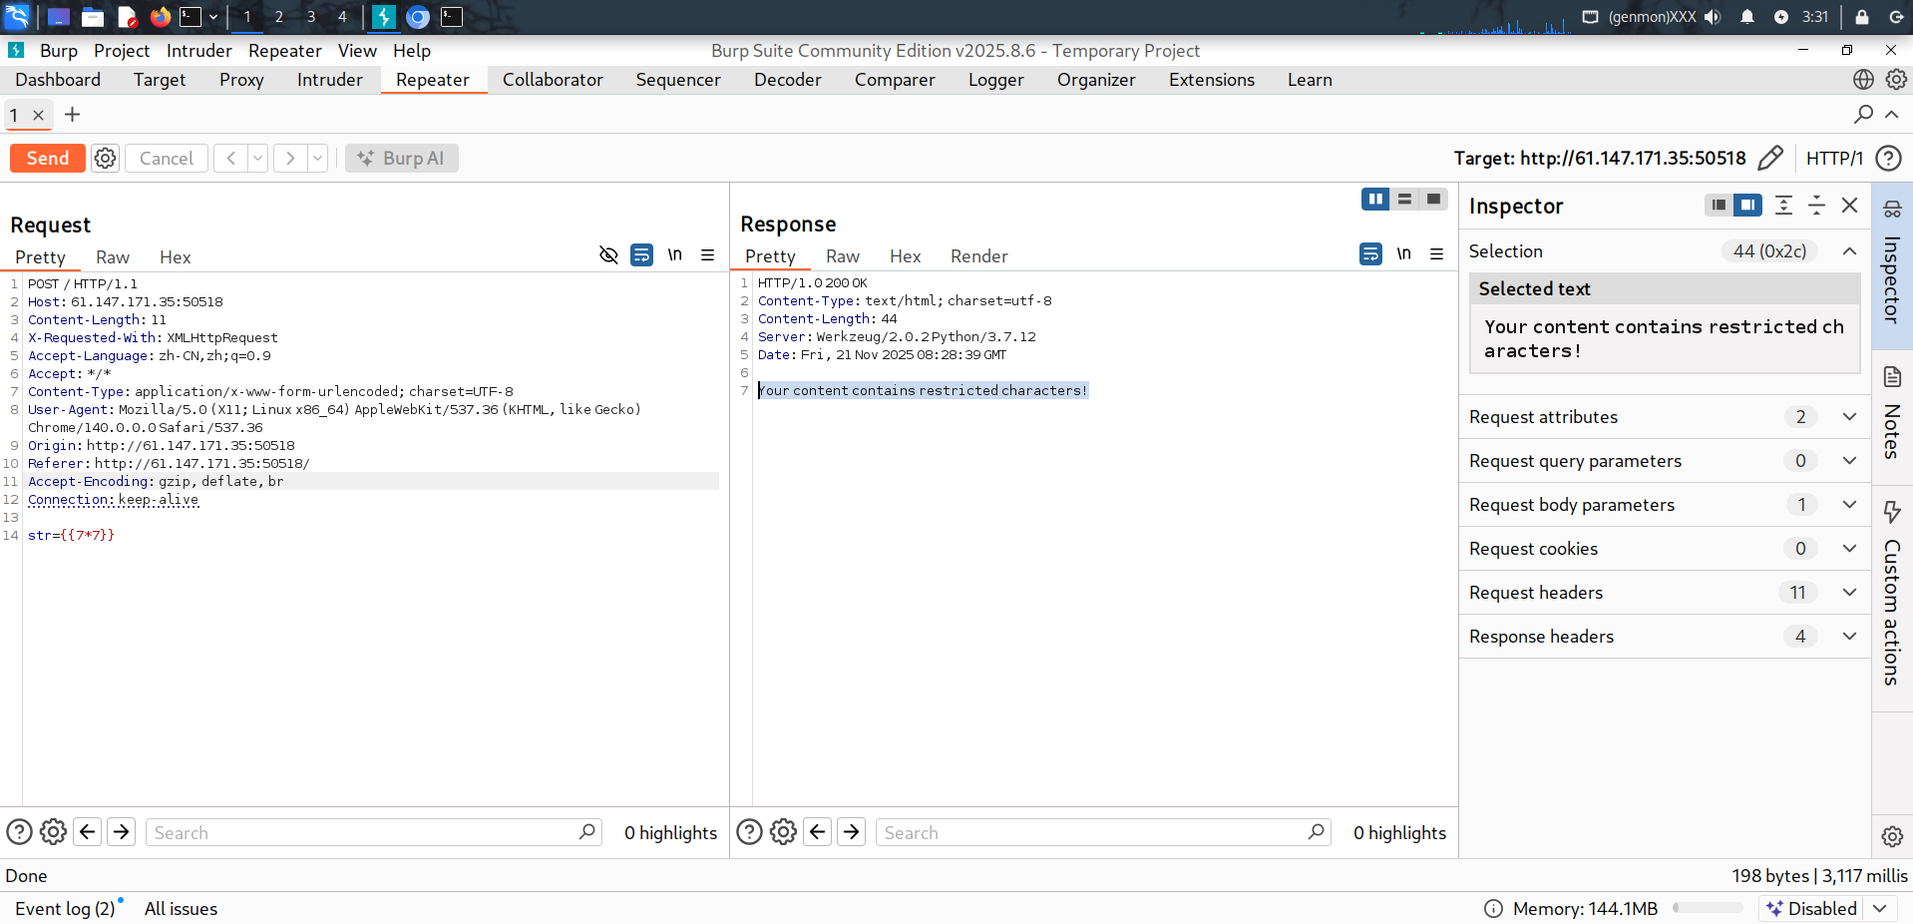1913x924 pixels.
Task: Open Request search help question icon
Action: 20,831
